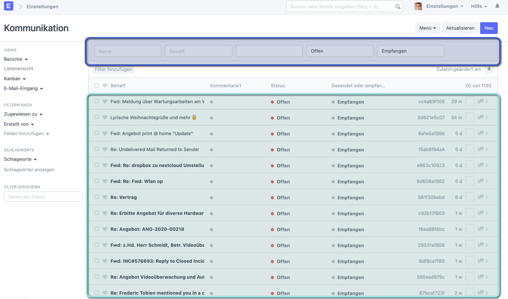Screen dimensions: 508x299
Task: Click dashed assignee box for row 8df8ca7f80
Action: coord(470,261)
